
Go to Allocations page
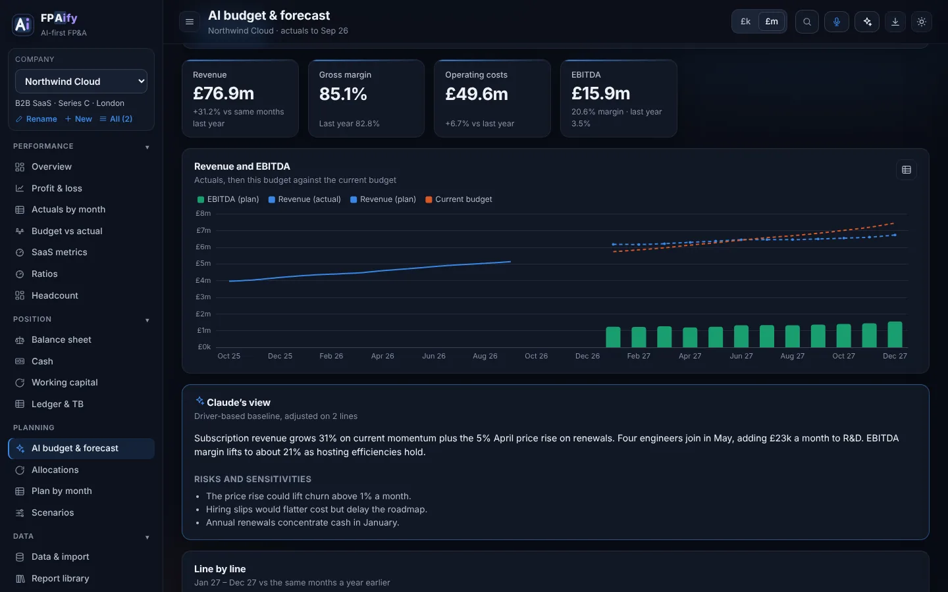click(82, 470)
